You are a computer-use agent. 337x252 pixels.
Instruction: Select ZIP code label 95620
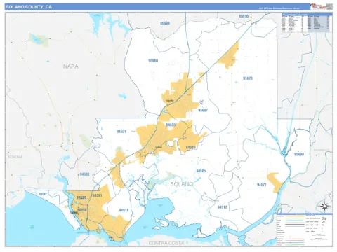point(248,78)
